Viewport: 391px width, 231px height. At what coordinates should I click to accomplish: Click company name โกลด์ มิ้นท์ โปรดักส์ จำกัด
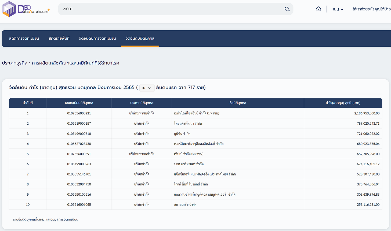point(191,184)
